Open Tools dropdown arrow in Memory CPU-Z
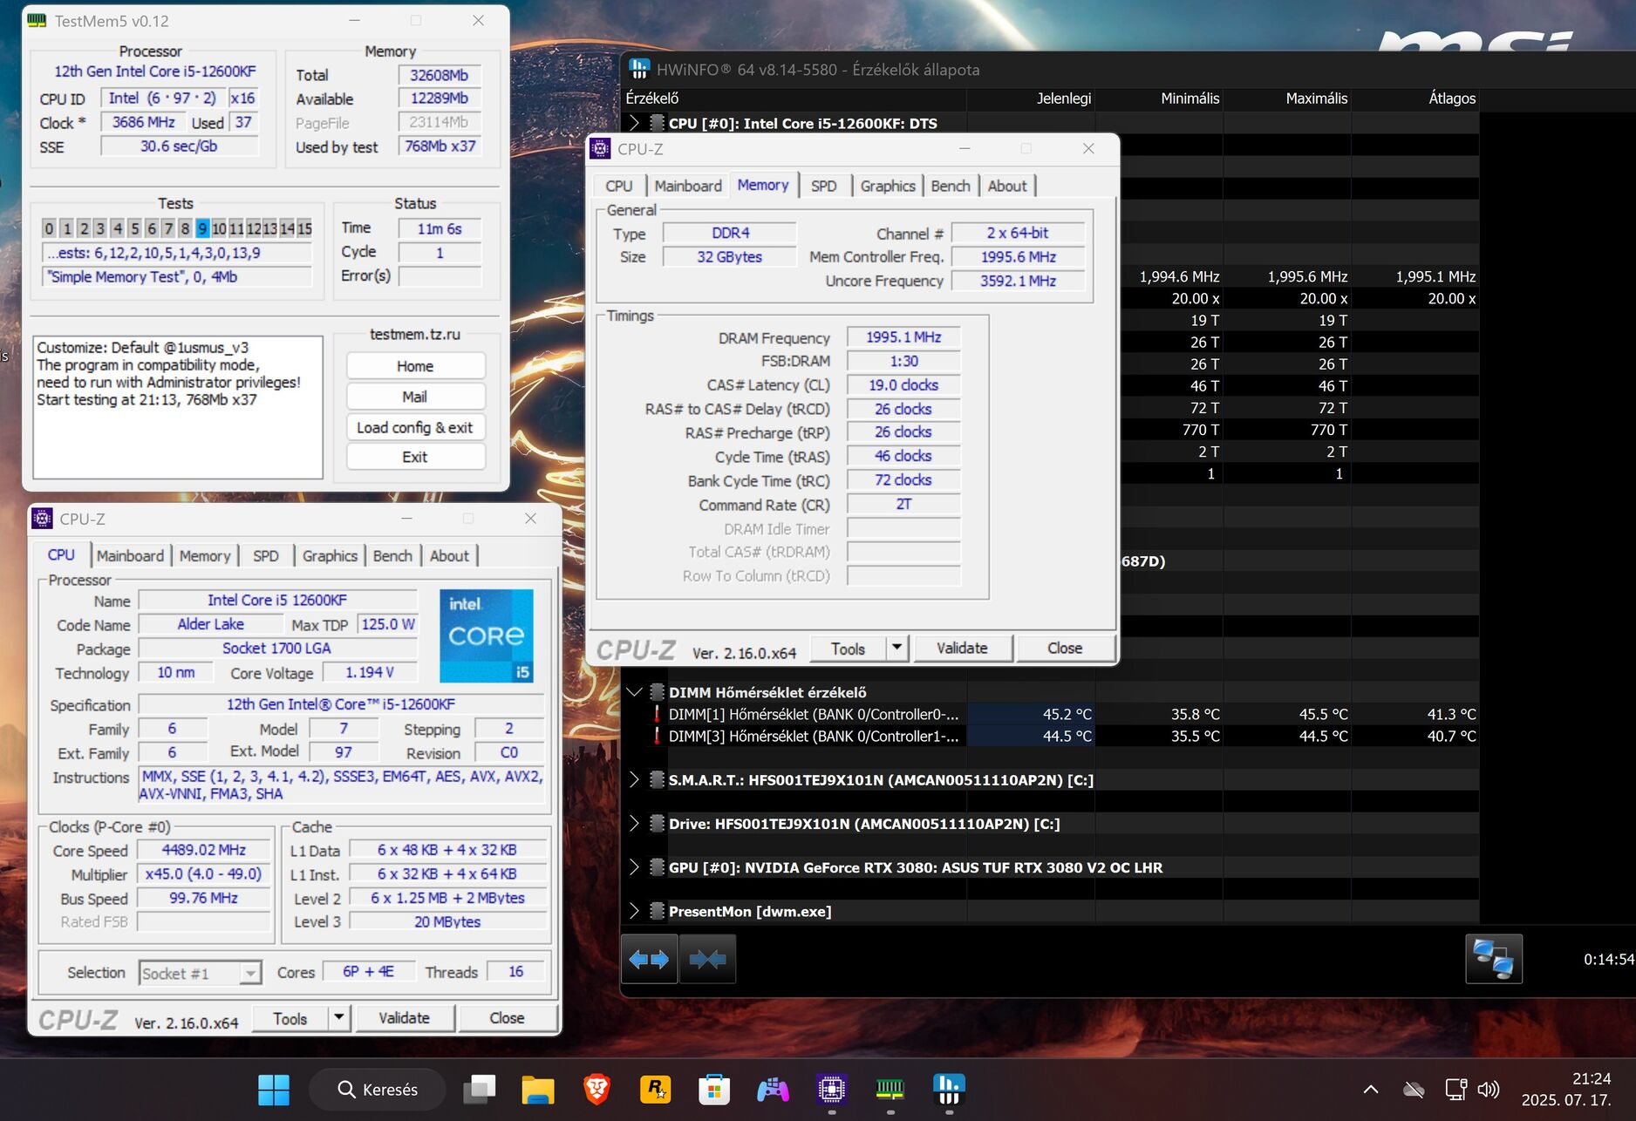This screenshot has width=1636, height=1121. pyautogui.click(x=896, y=648)
